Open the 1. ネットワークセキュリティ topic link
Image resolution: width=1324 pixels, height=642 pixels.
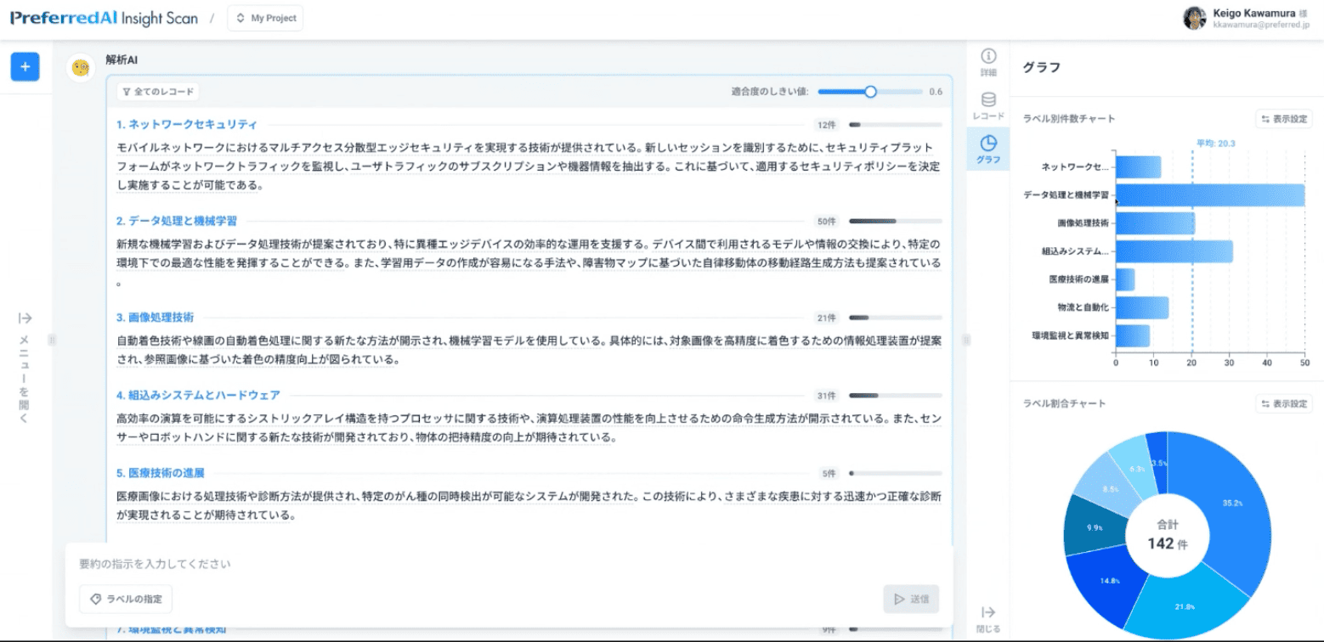click(187, 124)
